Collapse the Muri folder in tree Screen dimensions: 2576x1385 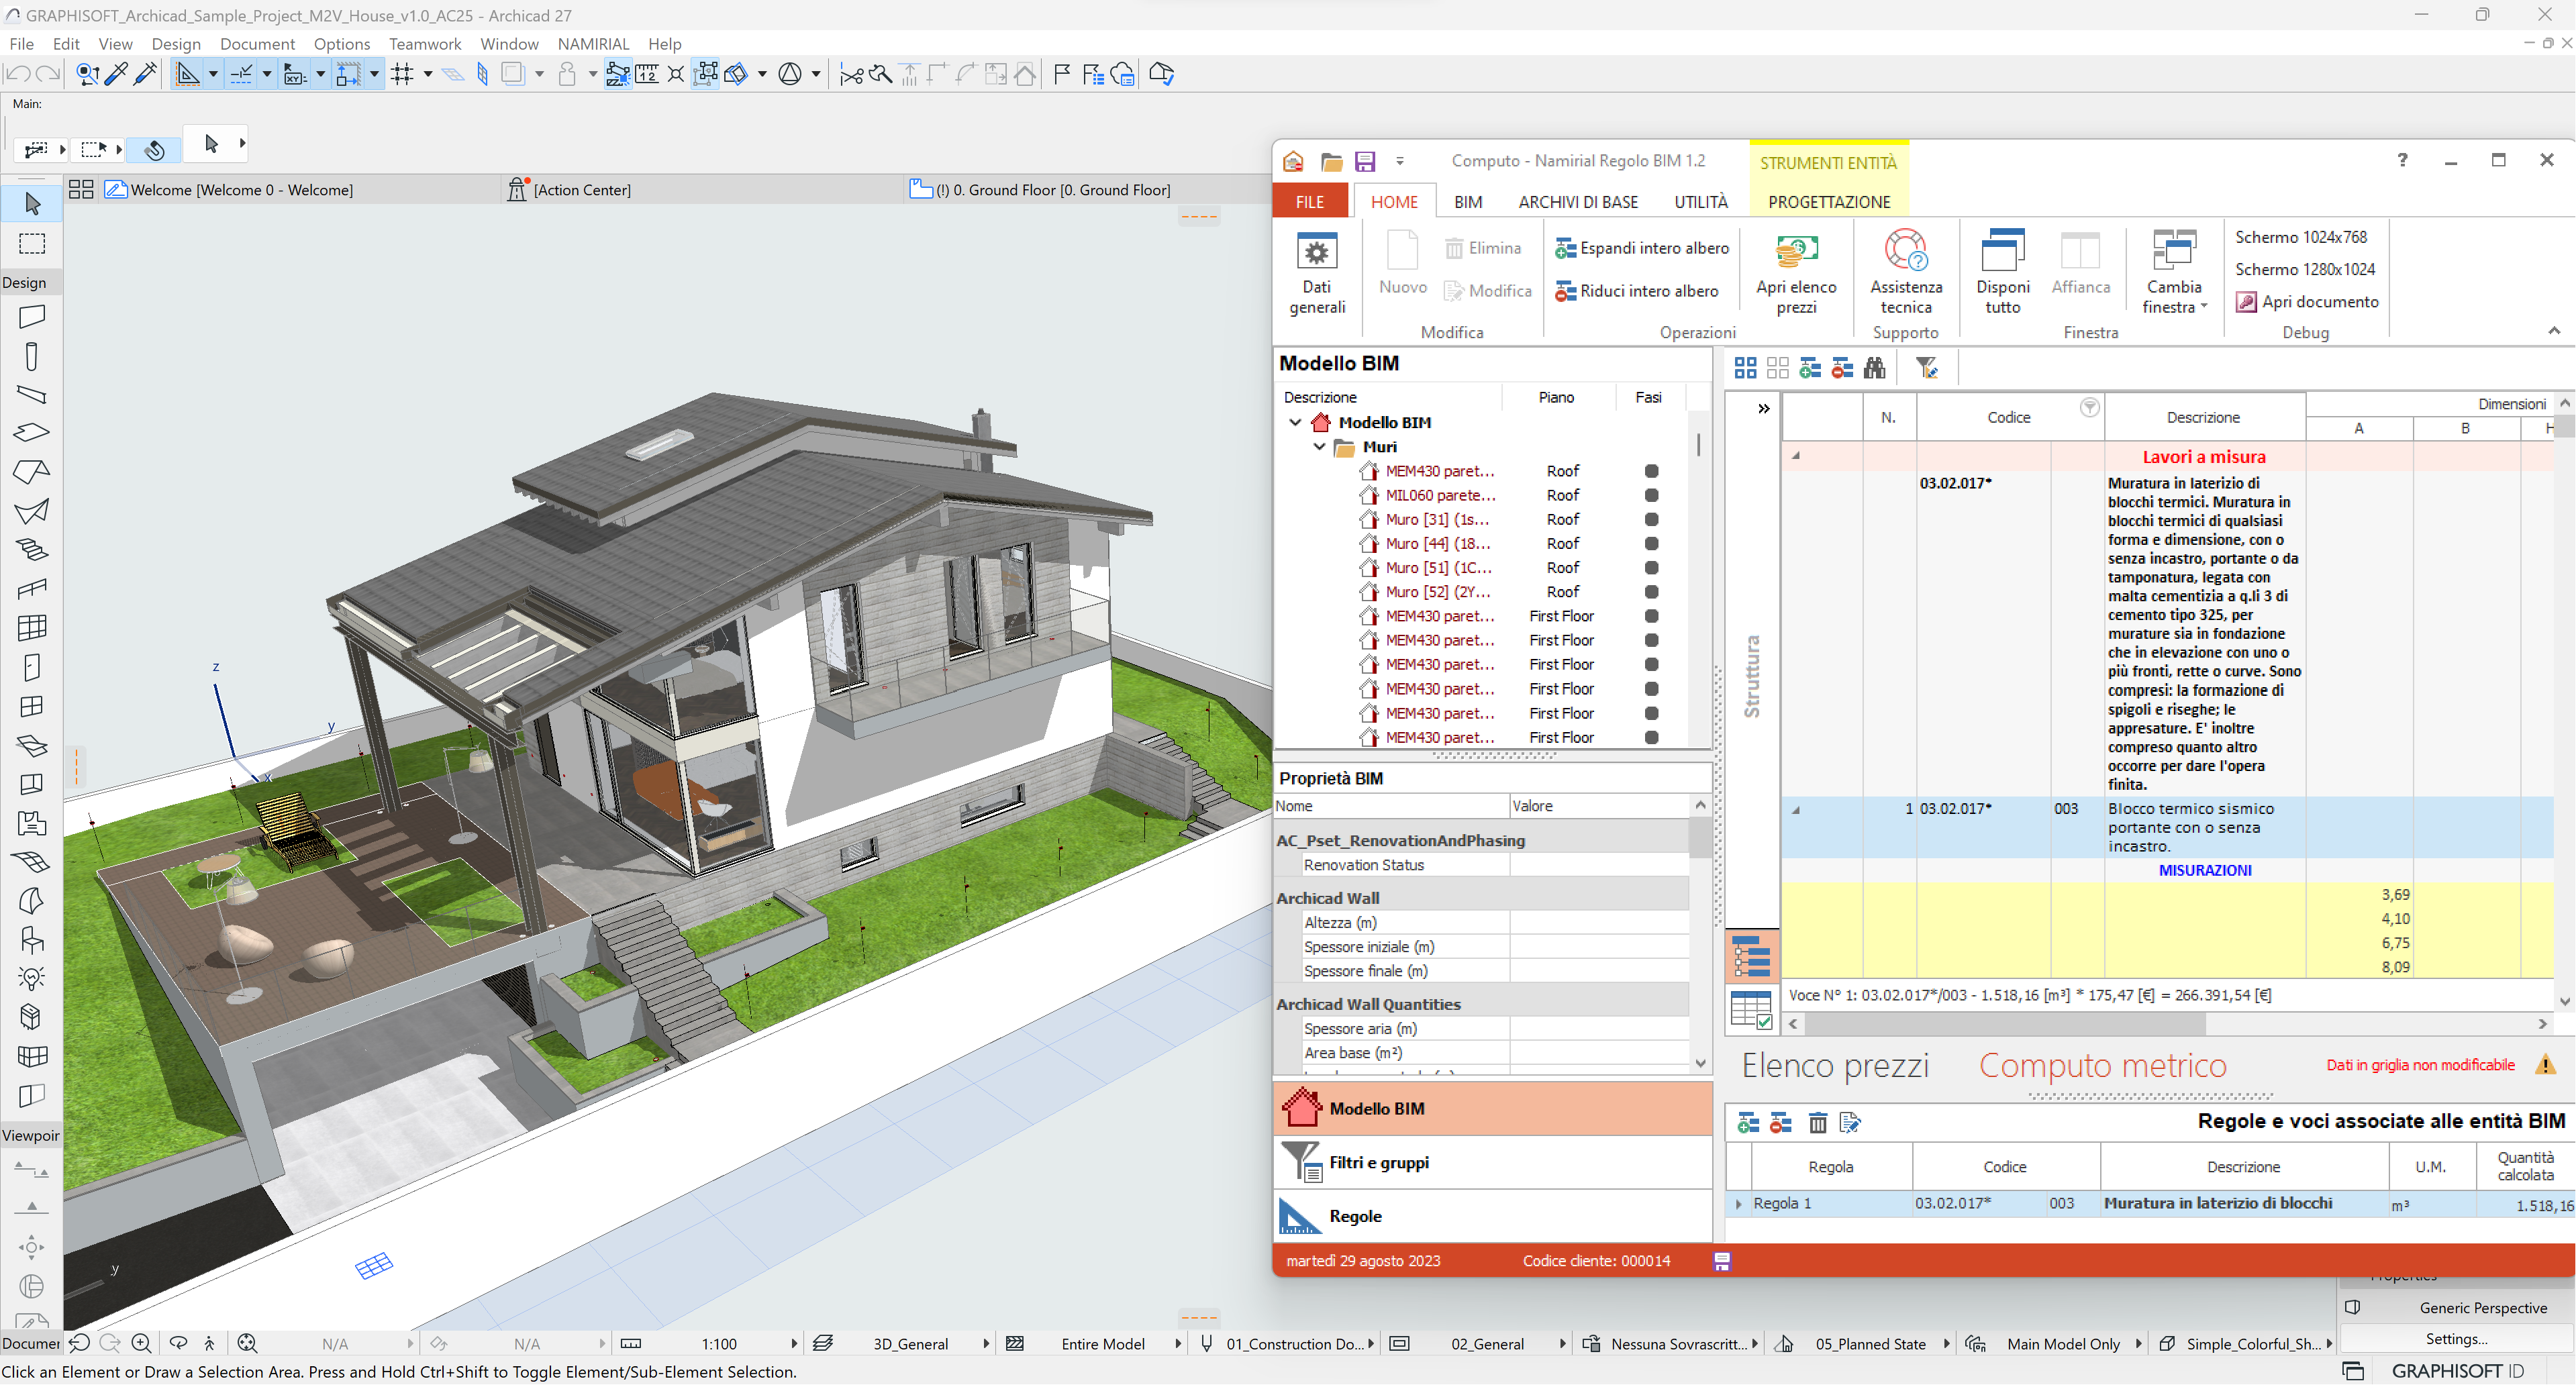pos(1319,447)
